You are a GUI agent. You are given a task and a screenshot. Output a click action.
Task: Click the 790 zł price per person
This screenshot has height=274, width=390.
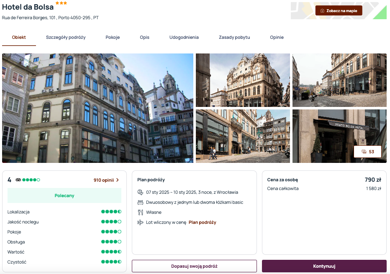point(373,180)
